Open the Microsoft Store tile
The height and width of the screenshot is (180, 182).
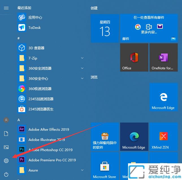click(x=105, y=166)
